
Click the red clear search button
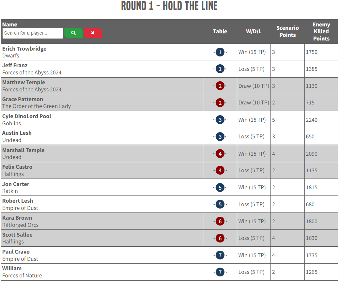tap(93, 33)
